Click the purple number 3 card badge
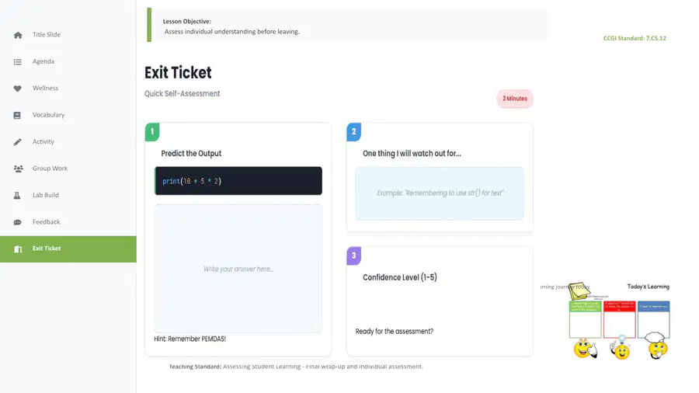 353,256
